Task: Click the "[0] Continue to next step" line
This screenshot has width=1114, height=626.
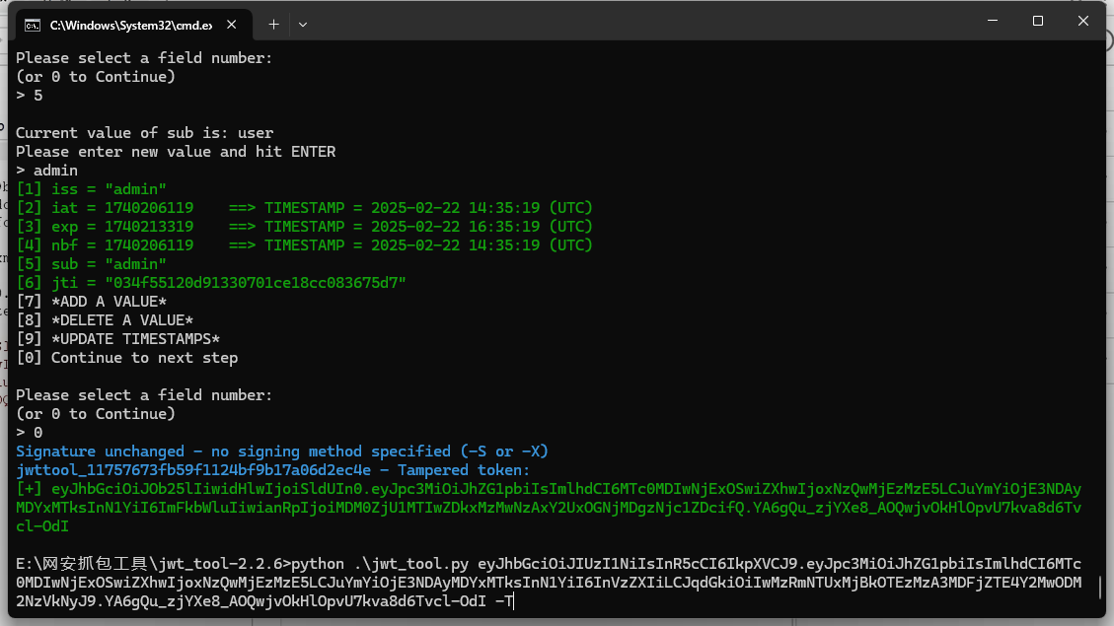Action: click(127, 358)
